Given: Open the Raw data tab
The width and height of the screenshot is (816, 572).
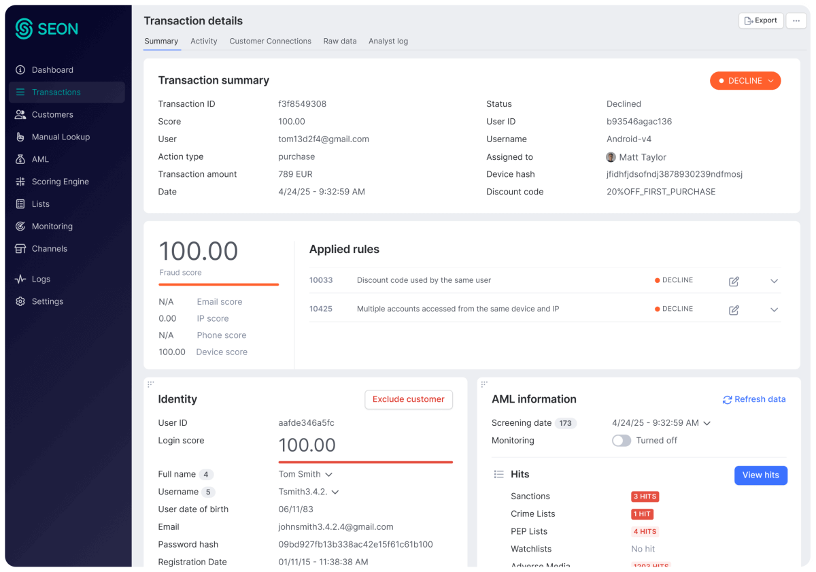Looking at the screenshot, I should click(340, 41).
